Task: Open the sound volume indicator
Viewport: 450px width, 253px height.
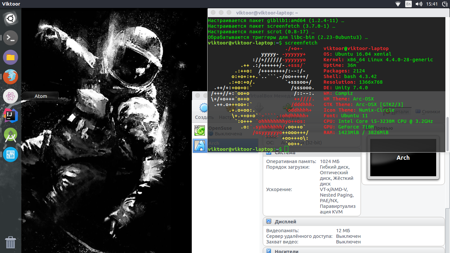Action: tap(419, 4)
